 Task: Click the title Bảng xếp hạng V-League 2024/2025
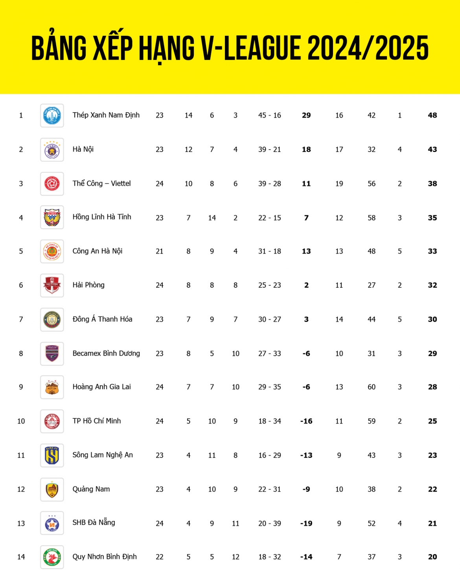[x=230, y=47]
